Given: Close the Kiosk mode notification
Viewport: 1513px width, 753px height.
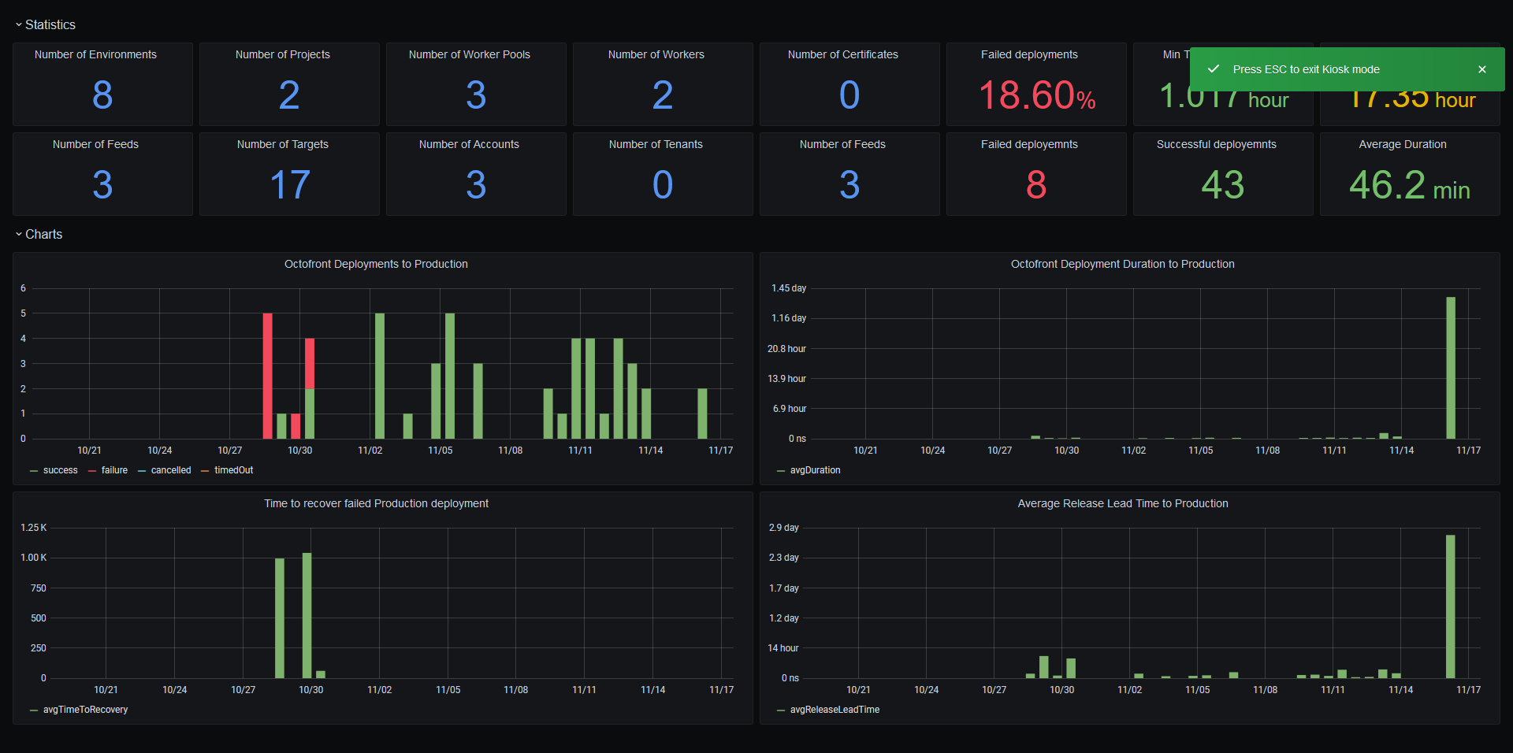Looking at the screenshot, I should [x=1481, y=69].
